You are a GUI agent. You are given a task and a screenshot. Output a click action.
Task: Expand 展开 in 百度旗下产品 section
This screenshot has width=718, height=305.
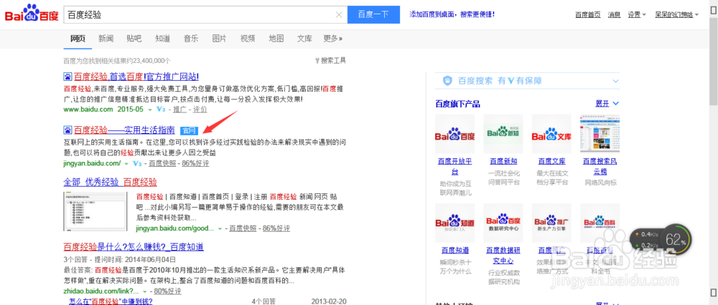607,104
